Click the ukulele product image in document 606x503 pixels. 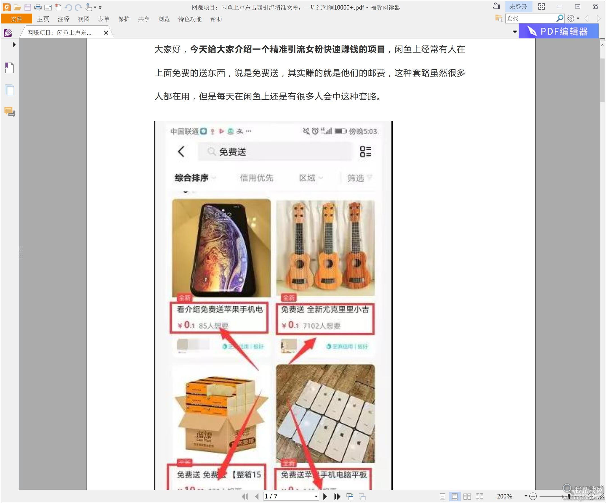tap(325, 248)
